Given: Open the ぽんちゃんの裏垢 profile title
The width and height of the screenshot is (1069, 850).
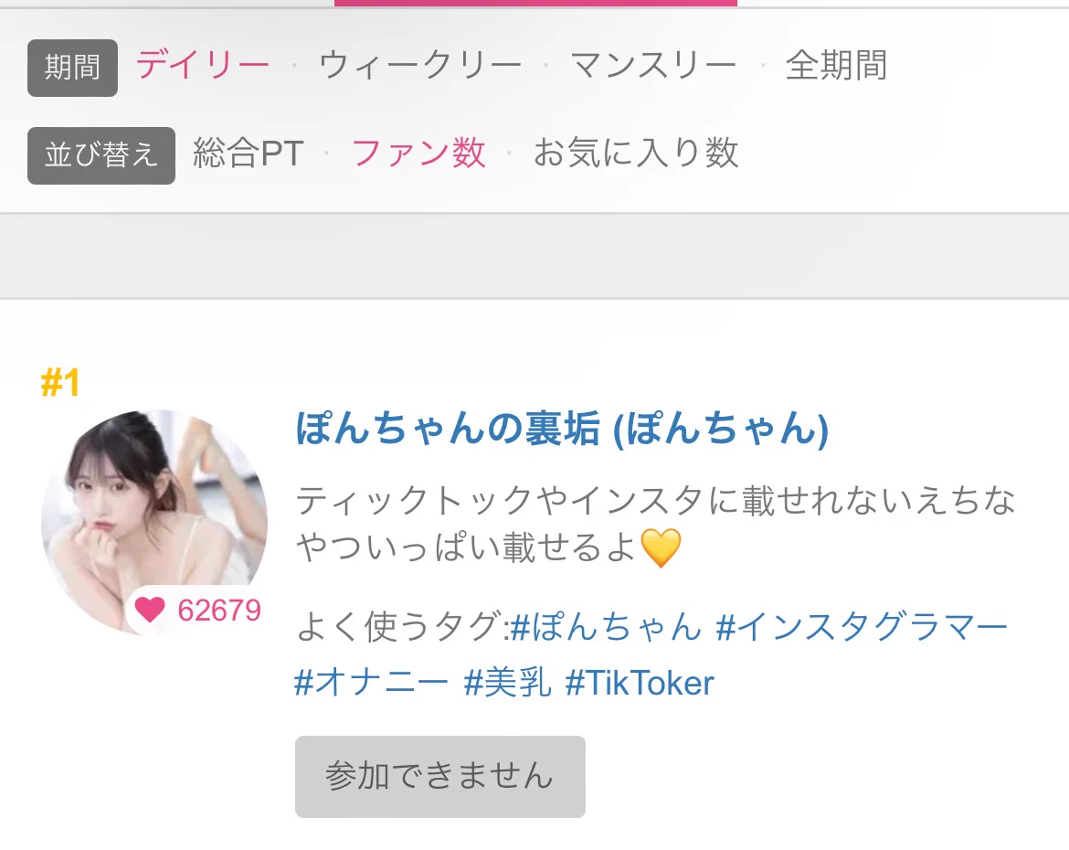Looking at the screenshot, I should click(562, 429).
